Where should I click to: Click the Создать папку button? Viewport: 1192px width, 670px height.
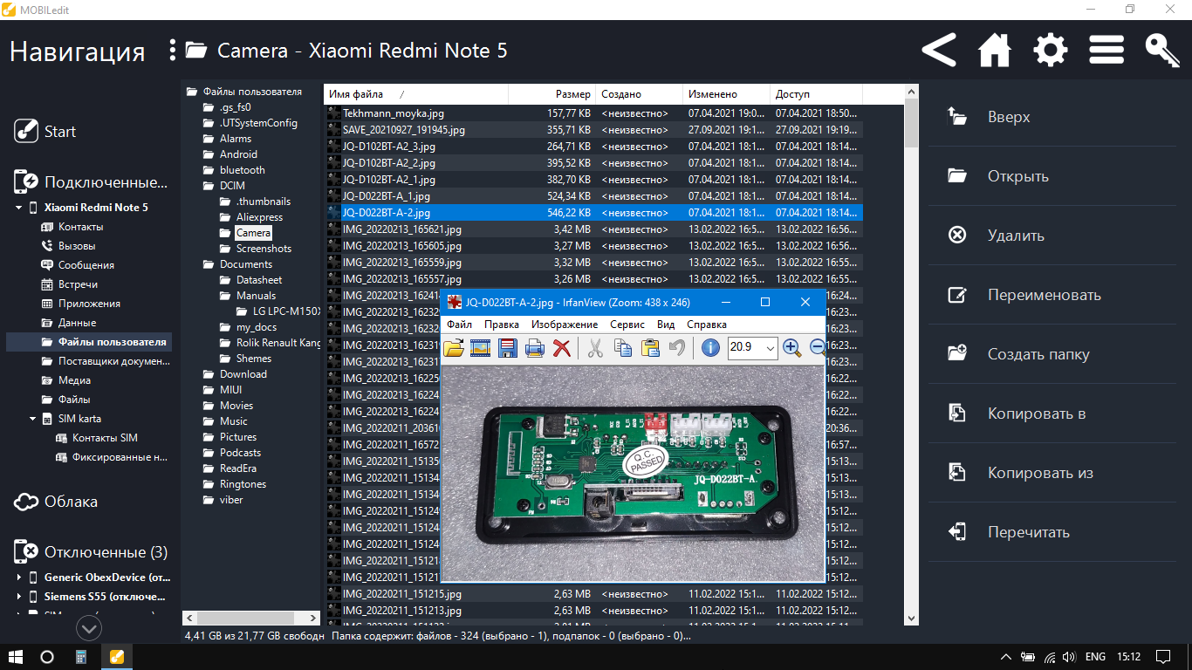click(x=1053, y=354)
